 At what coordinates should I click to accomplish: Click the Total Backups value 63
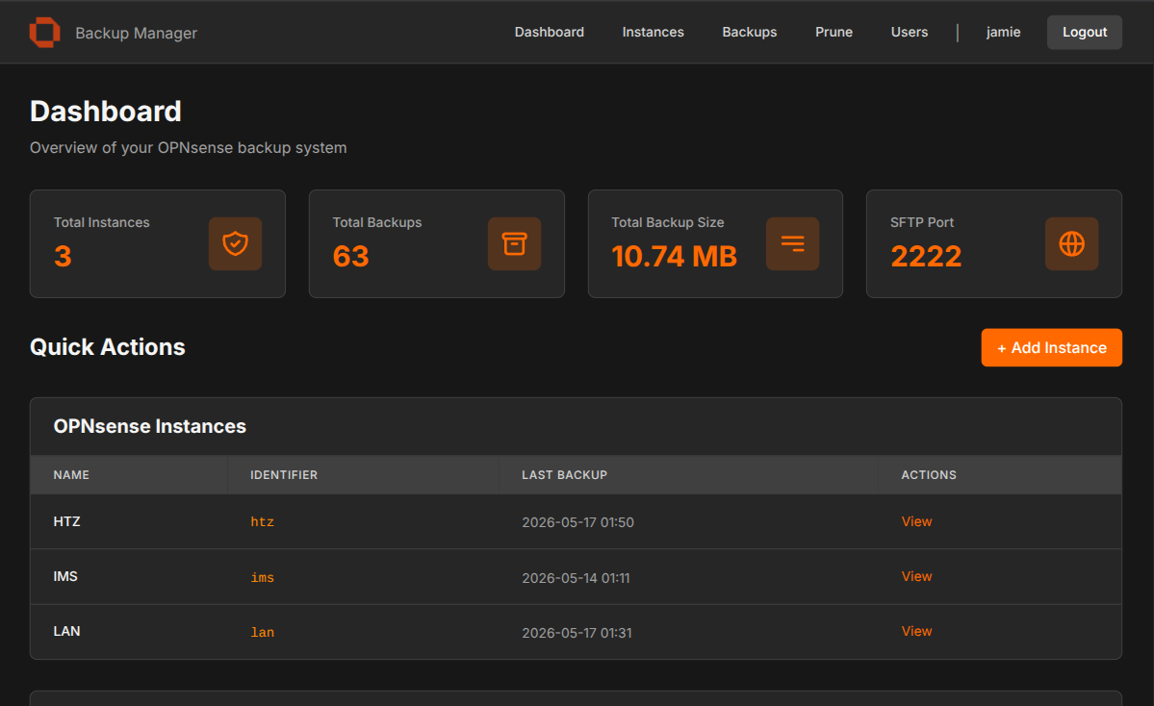click(350, 256)
